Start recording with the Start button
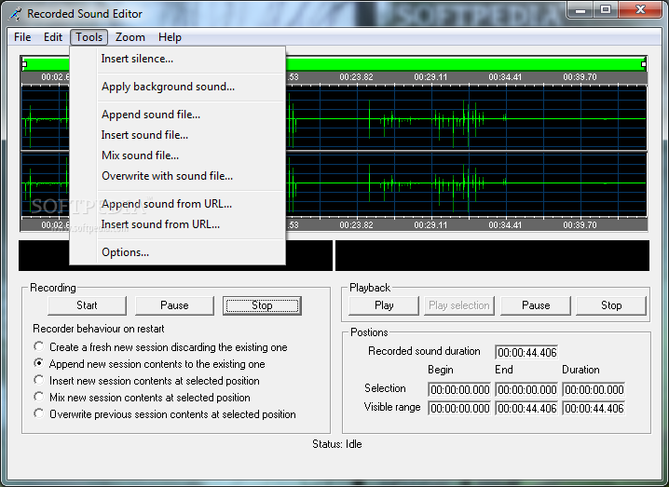669x487 pixels. 87,305
